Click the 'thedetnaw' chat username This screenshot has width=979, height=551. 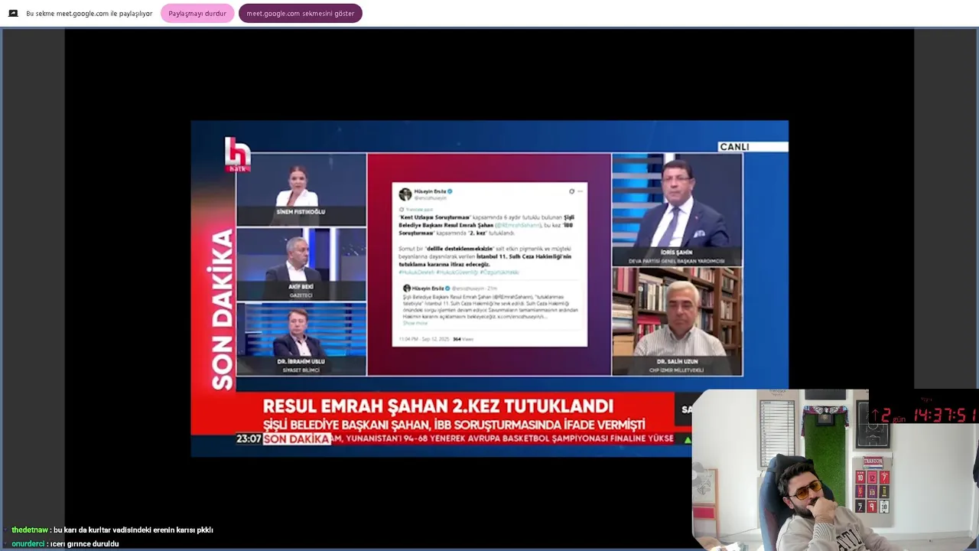[x=30, y=530]
